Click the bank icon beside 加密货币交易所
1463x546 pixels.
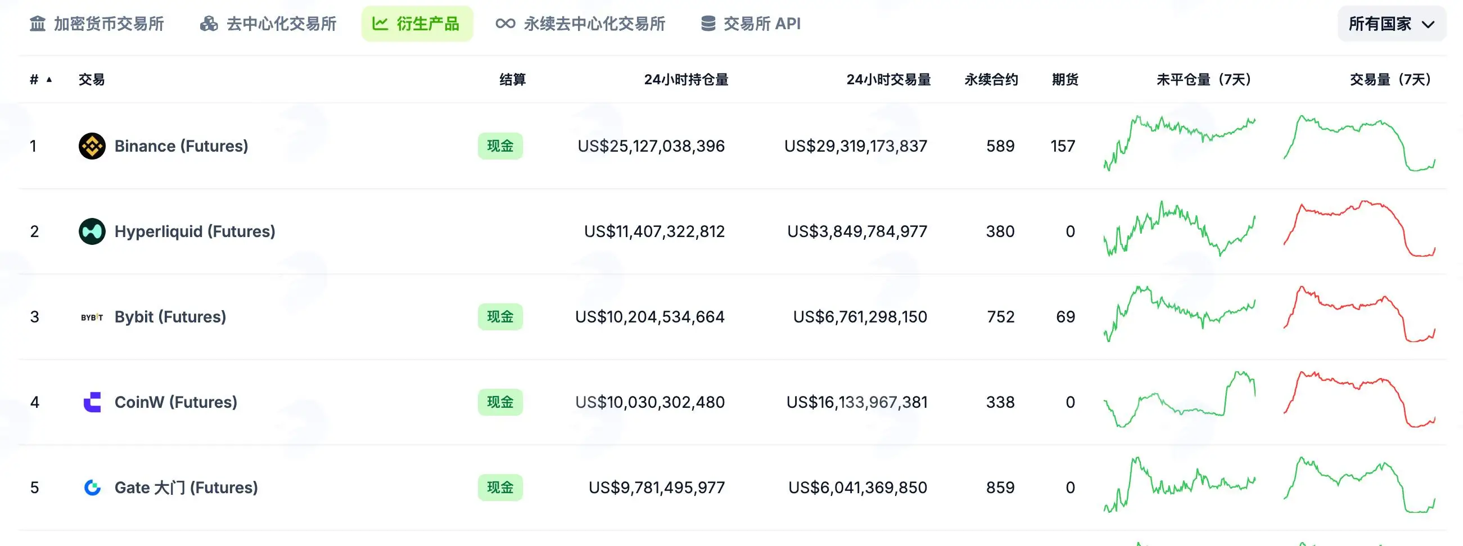pos(38,24)
